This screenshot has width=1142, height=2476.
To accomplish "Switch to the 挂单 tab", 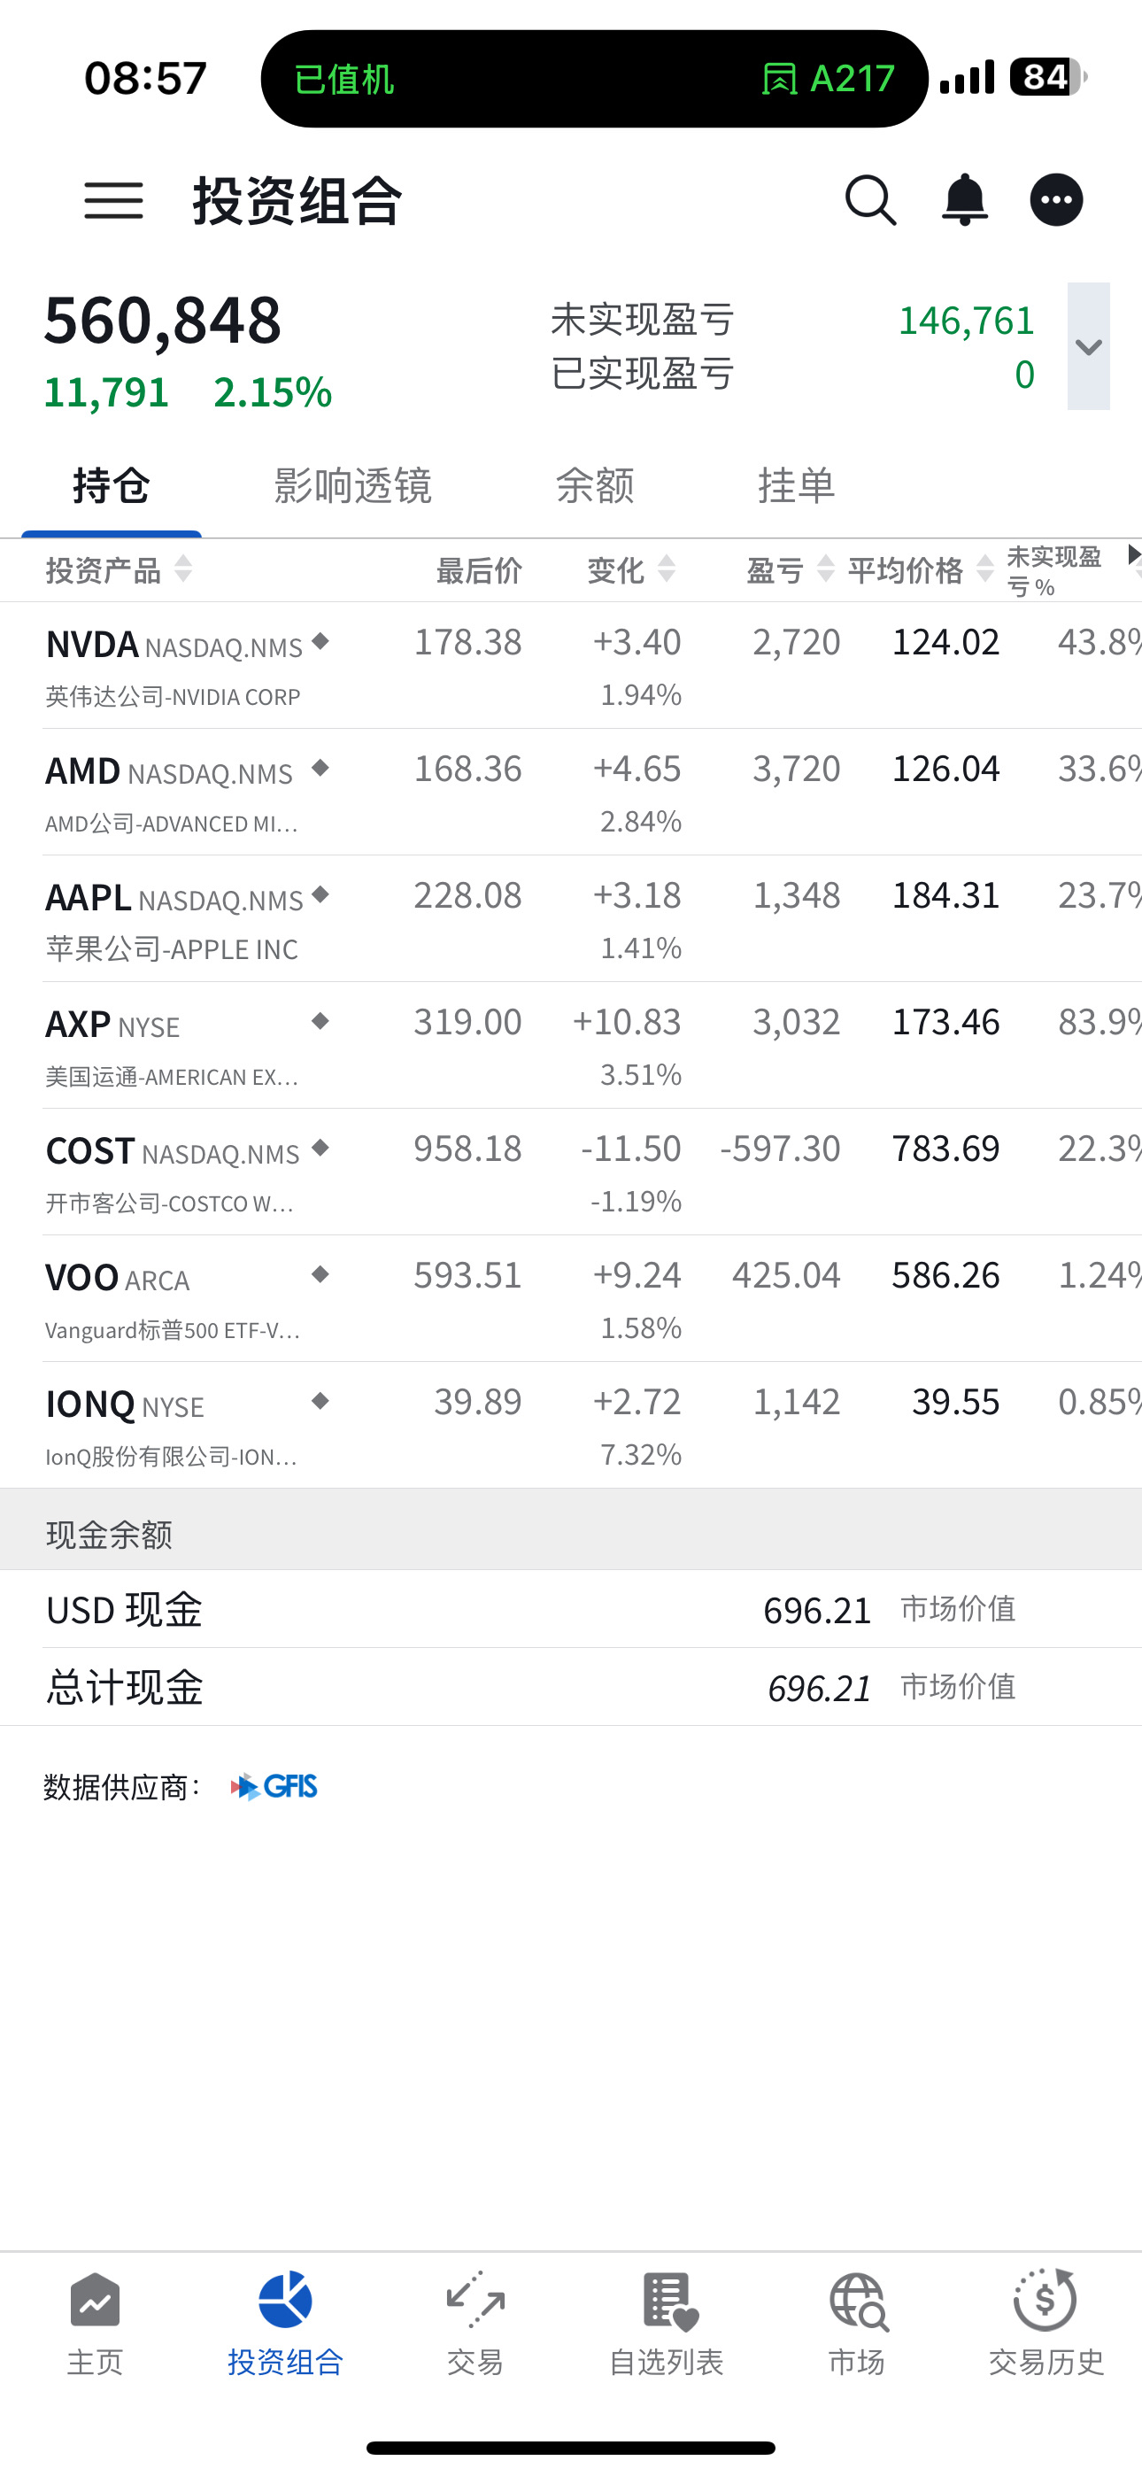I will coord(796,485).
